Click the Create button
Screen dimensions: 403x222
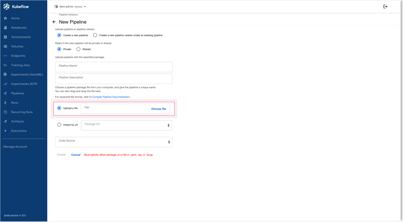tap(61, 154)
